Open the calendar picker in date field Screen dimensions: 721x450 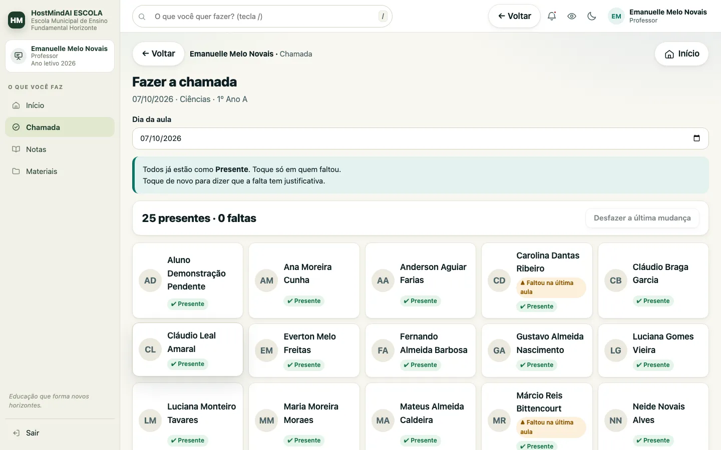696,138
